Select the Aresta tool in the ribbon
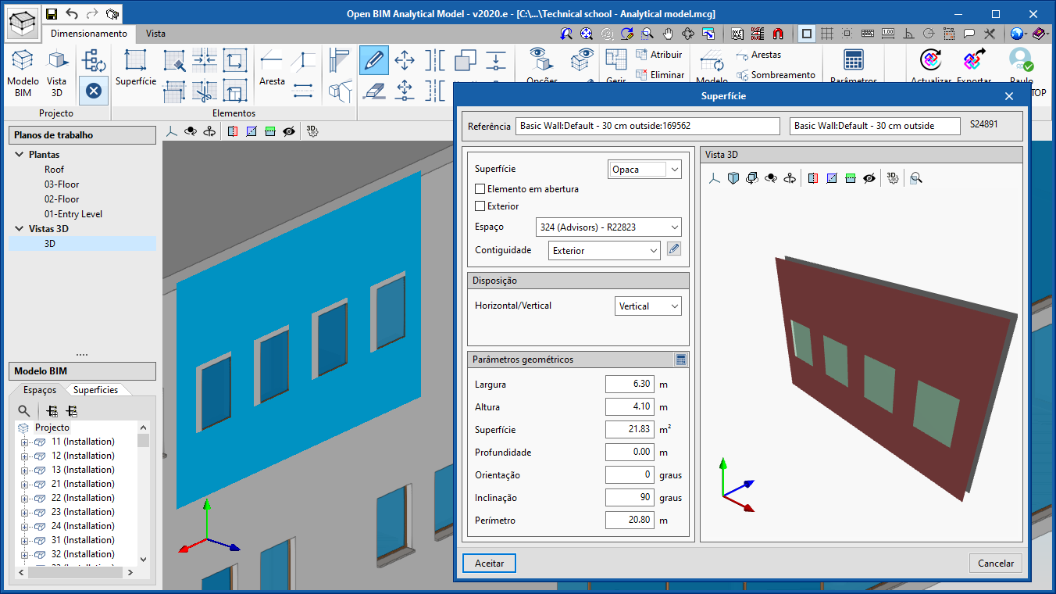 (x=270, y=64)
